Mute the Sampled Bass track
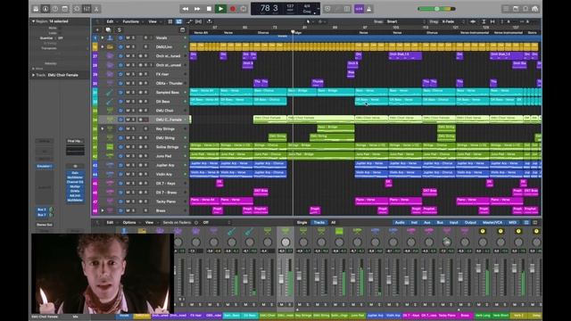Image resolution: width=571 pixels, height=321 pixels. pyautogui.click(x=128, y=93)
